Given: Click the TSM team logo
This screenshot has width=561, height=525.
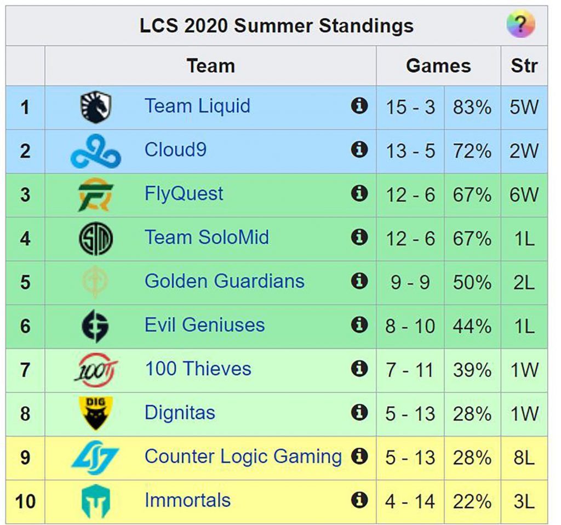Looking at the screenshot, I should (96, 238).
